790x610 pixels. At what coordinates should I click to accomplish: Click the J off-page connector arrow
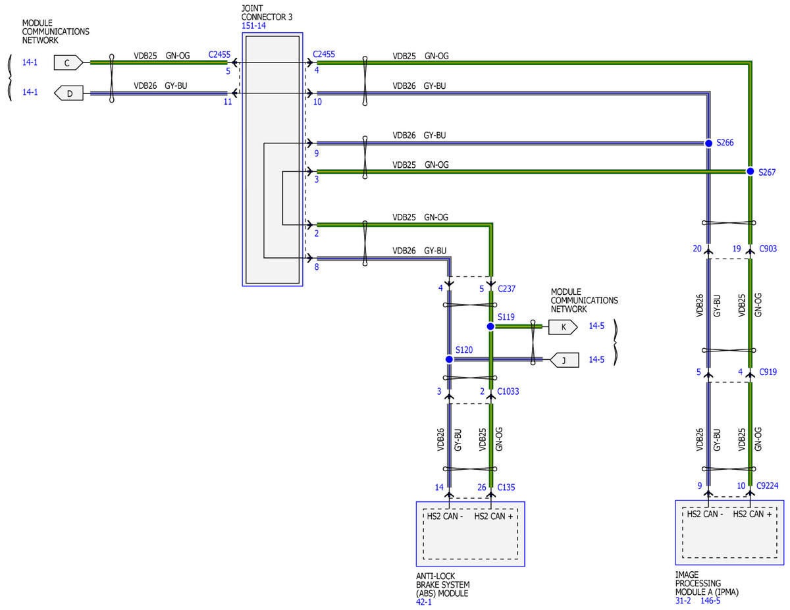point(563,360)
